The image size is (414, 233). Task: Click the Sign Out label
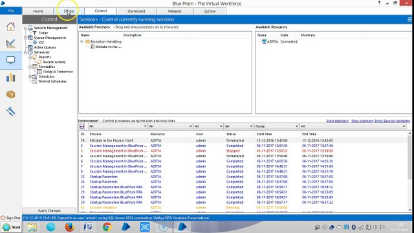click(13, 217)
